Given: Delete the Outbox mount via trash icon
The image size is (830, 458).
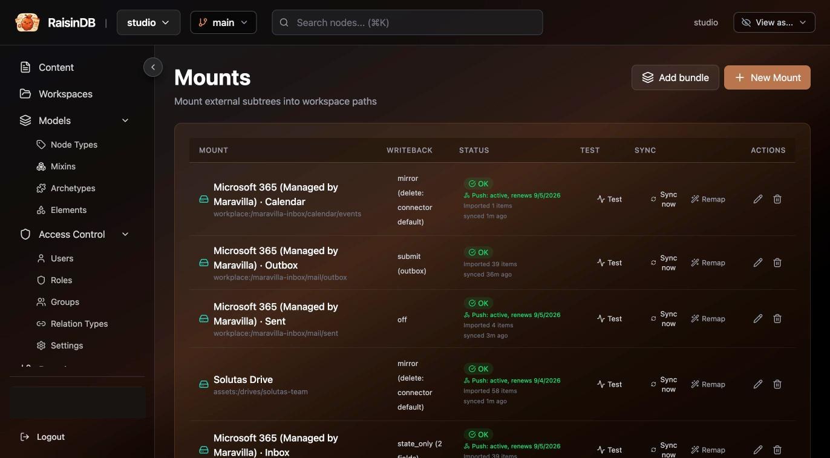Looking at the screenshot, I should pyautogui.click(x=777, y=263).
